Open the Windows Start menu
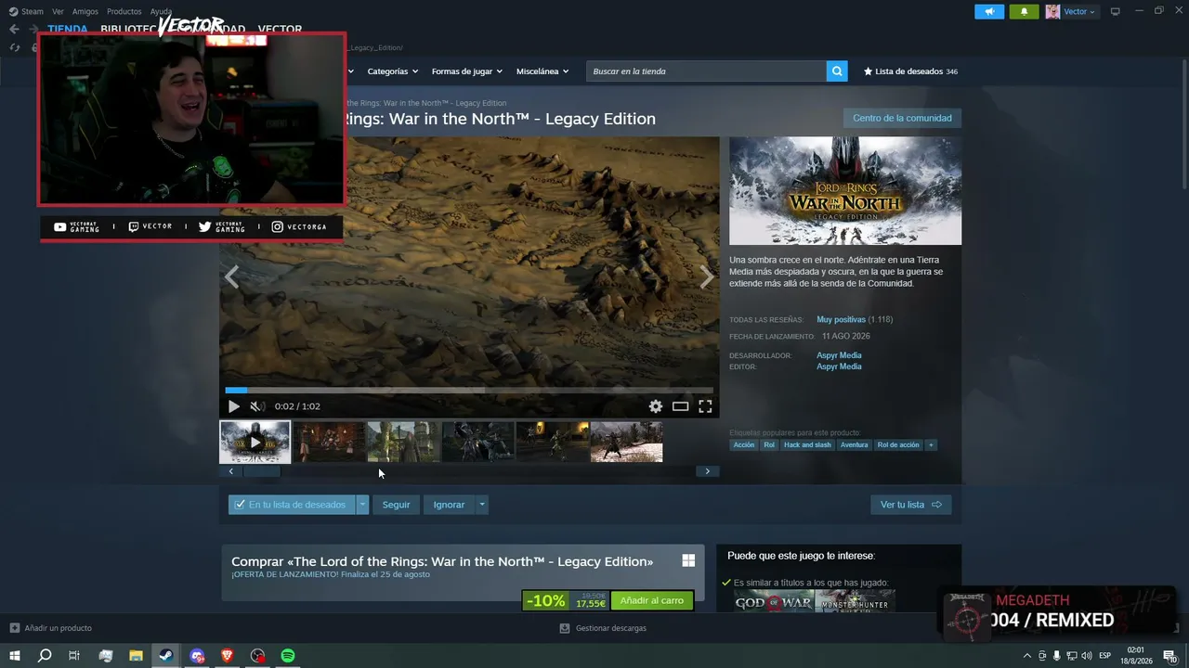 pos(15,656)
